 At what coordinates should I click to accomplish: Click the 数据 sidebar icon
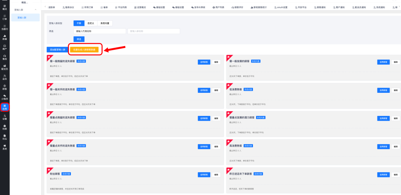[x=5, y=37]
